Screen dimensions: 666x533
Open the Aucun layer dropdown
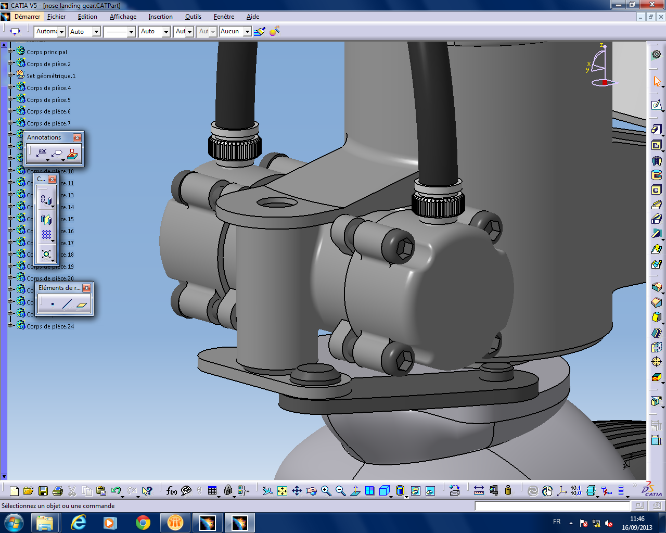(x=247, y=32)
